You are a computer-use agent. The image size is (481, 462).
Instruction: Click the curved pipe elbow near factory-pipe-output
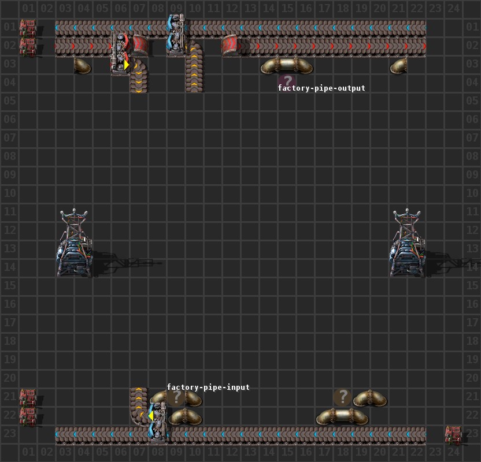coord(269,65)
